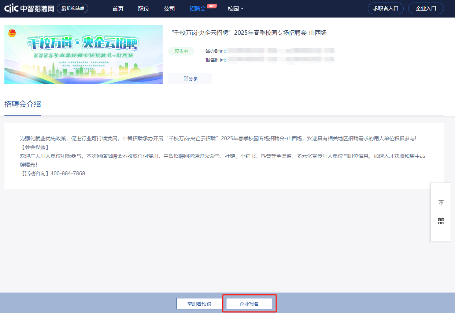This screenshot has height=313, width=455.
Task: Select the 招聘会 nav item
Action: point(197,9)
